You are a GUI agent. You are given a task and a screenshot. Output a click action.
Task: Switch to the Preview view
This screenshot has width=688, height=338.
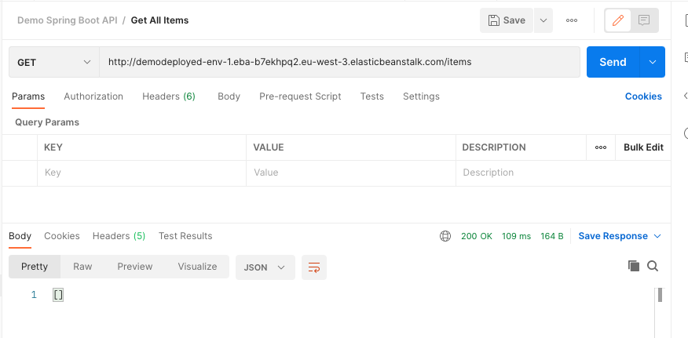click(135, 267)
